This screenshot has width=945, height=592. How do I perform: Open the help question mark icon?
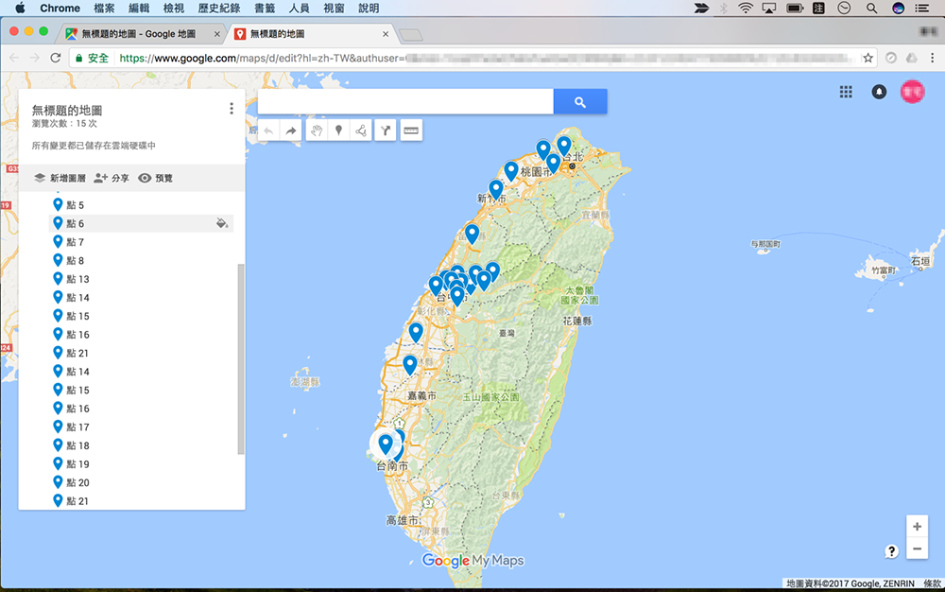[x=891, y=551]
